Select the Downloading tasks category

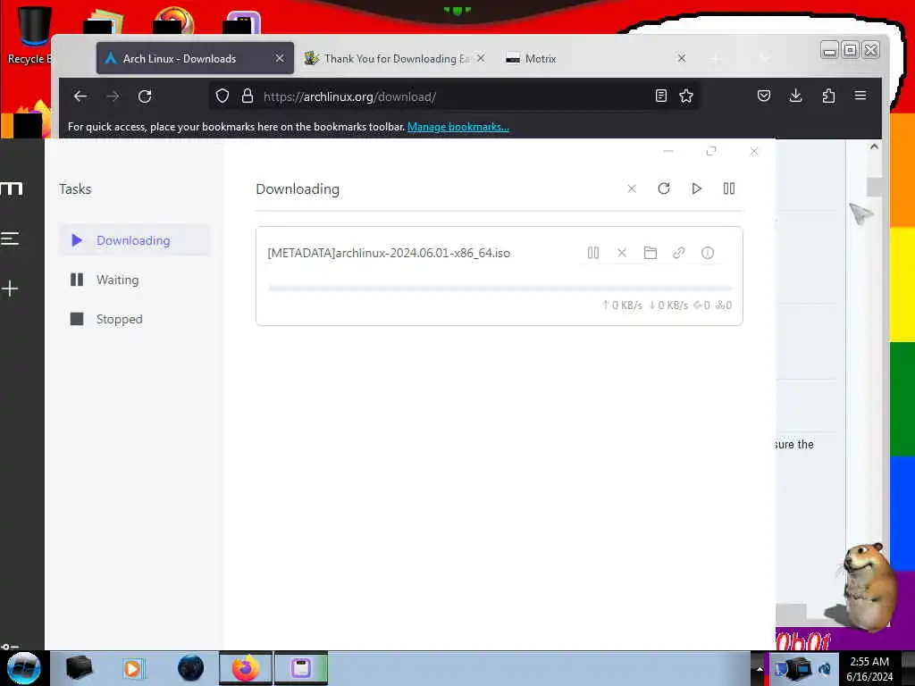point(134,240)
